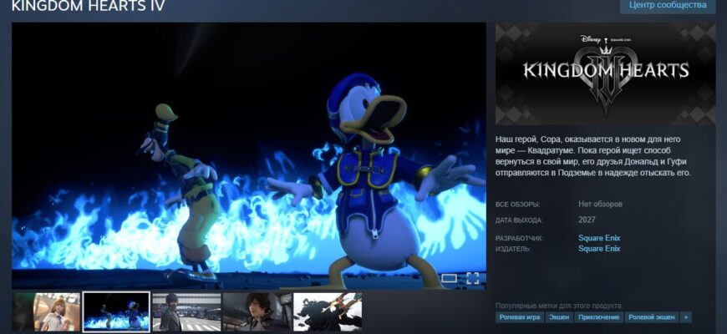
Task: Select the man on city street thumbnail
Action: click(187, 311)
